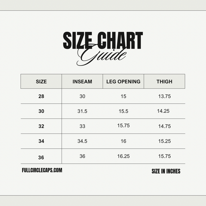Select the INSEAM column header
206x206 pixels.
tap(82, 82)
